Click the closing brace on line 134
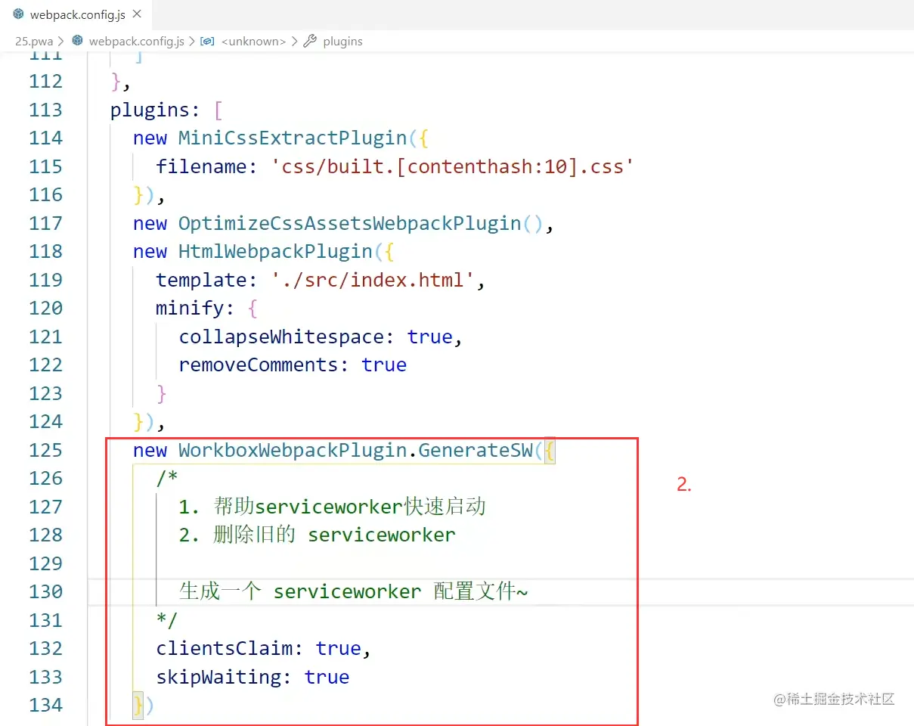The height and width of the screenshot is (726, 914). coord(138,705)
